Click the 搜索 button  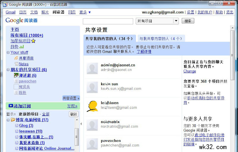(x=188, y=21)
